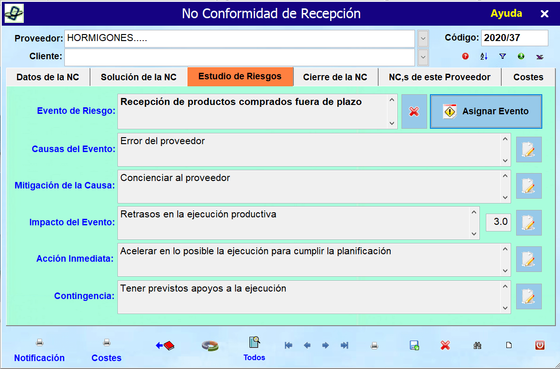Show Todos records with the list-search icon
560x369 pixels.
tap(254, 342)
